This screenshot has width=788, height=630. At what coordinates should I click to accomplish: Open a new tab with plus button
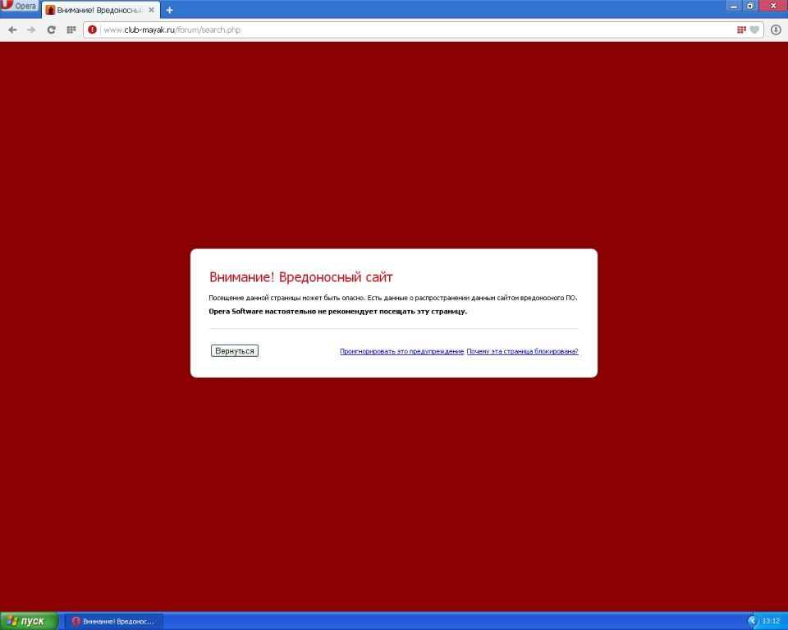tap(169, 10)
